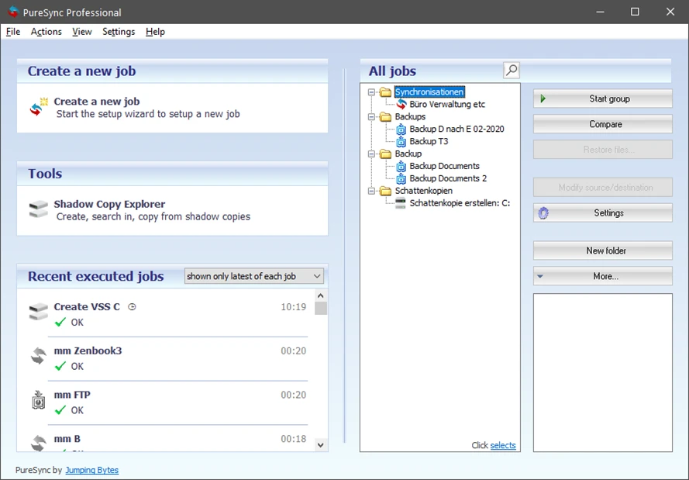Click the mm B sync arrows icon

(x=39, y=443)
